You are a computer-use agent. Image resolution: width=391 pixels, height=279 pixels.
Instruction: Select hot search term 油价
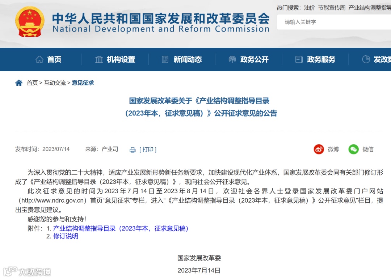(310, 8)
